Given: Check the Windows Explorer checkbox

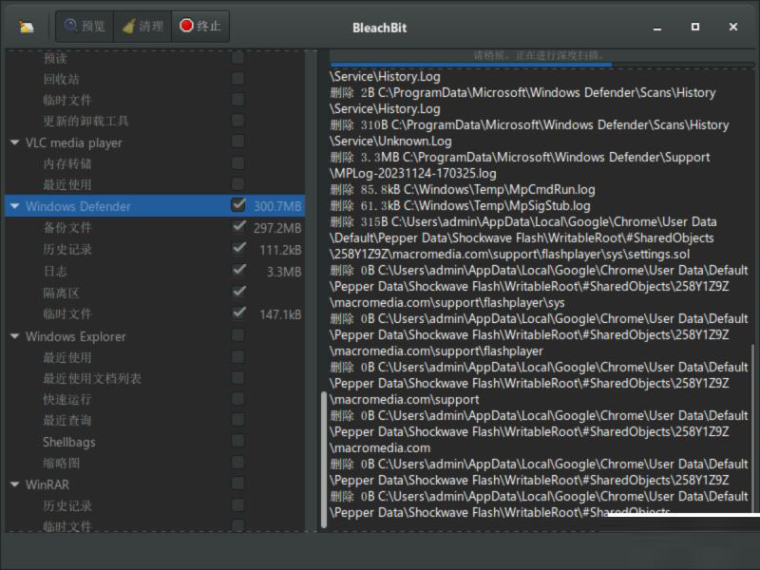Looking at the screenshot, I should click(x=238, y=335).
